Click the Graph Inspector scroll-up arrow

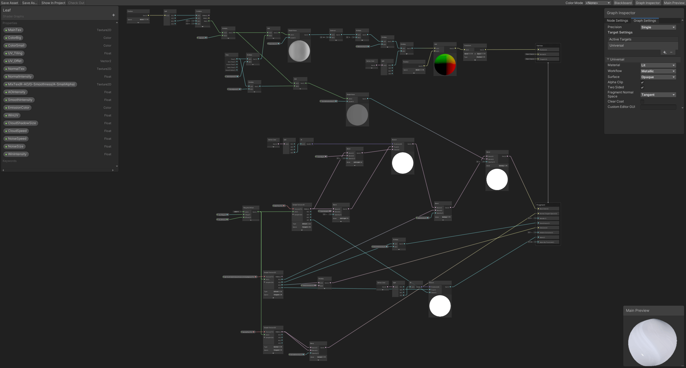682,20
